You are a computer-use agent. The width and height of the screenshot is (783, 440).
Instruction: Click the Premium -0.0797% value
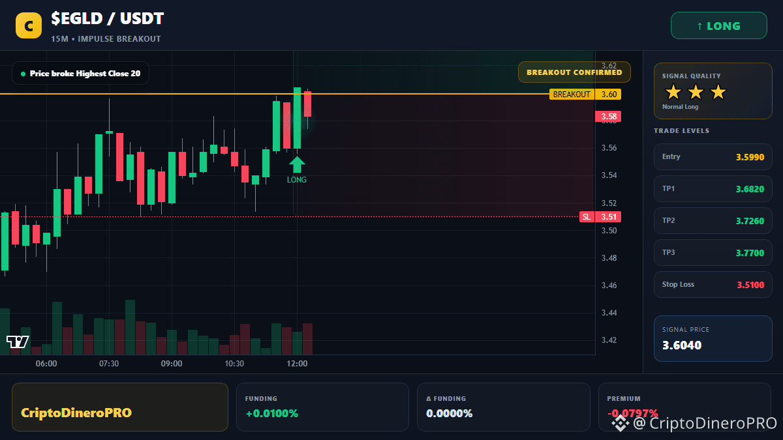[632, 413]
